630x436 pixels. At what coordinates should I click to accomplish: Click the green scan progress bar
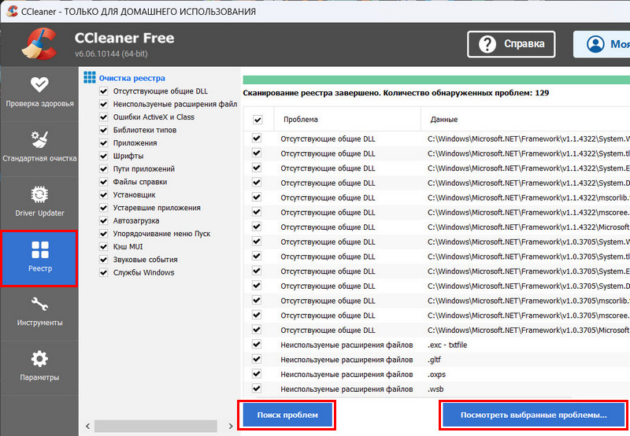point(436,79)
